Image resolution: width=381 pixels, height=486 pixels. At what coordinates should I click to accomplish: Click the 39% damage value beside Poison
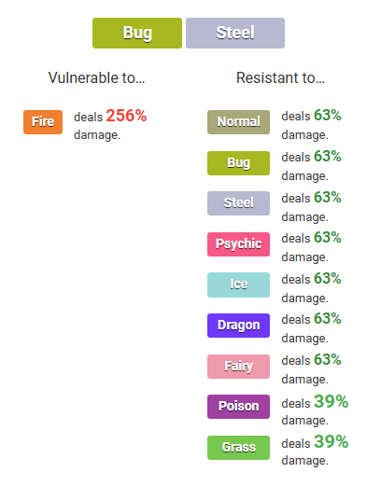coord(332,401)
